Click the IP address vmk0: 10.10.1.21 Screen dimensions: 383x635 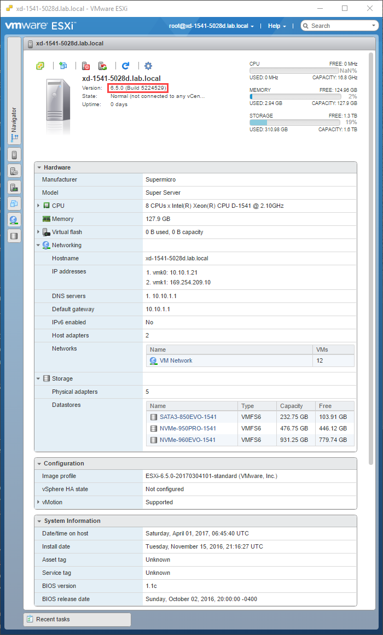172,272
